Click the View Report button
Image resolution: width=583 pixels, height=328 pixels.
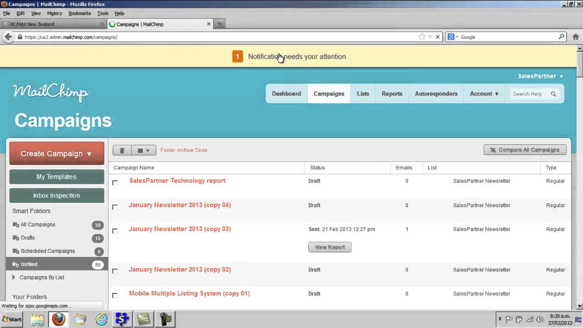coord(330,247)
